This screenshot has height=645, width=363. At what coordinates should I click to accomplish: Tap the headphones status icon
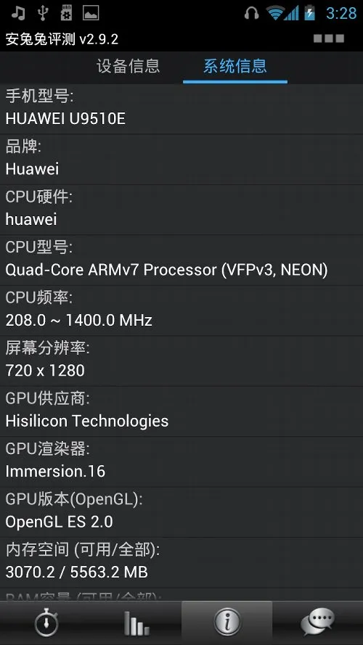(x=251, y=13)
